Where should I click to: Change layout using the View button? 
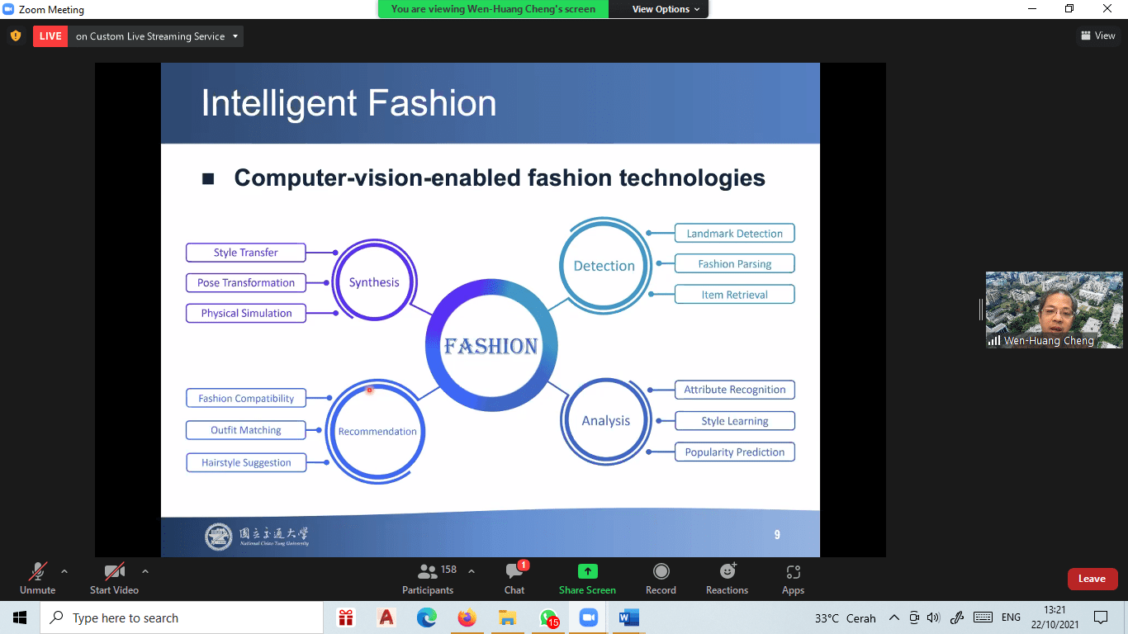click(1097, 35)
